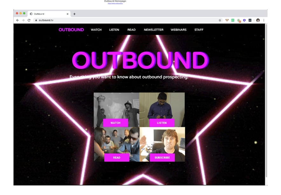Go back using the browser back arrow
Viewport: 281px width, 195px height.
click(x=17, y=20)
